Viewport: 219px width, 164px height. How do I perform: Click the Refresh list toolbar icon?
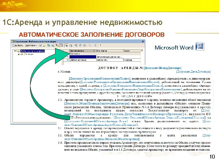coord(96,46)
